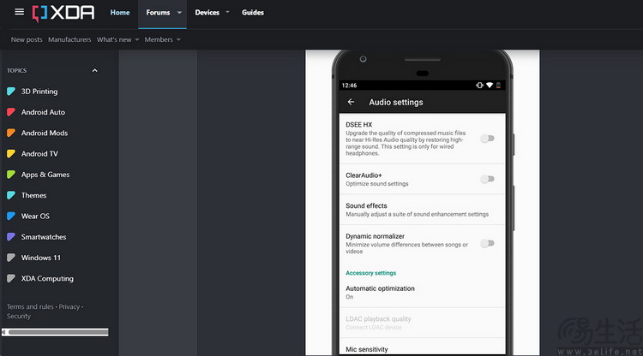
Task: Tap LDAC playback quality row
Action: click(x=423, y=323)
